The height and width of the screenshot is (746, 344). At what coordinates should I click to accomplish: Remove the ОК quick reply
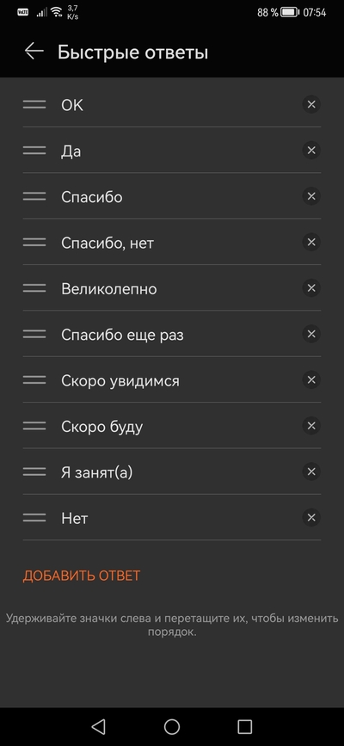(311, 104)
